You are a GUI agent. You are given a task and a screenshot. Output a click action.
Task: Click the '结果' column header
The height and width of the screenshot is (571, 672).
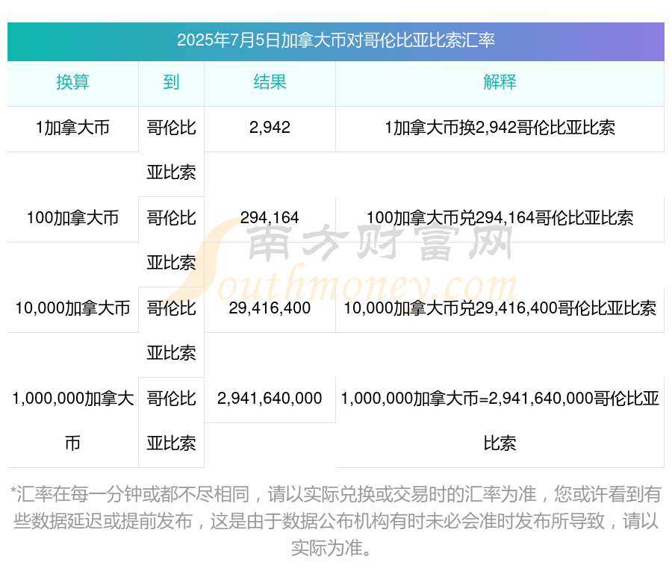pyautogui.click(x=270, y=82)
